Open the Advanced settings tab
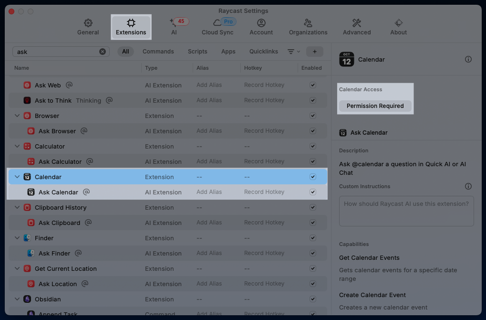486x320 pixels. click(x=357, y=27)
